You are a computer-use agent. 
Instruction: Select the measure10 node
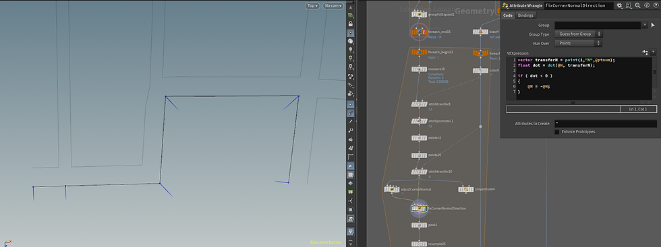pos(419,69)
